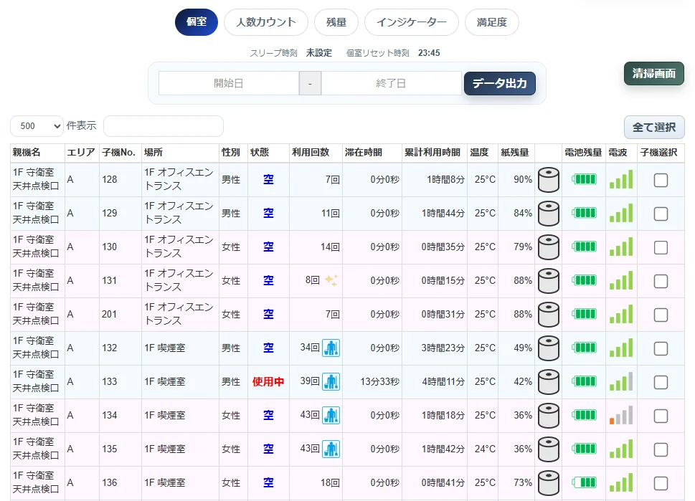This screenshot has height=501, width=695.
Task: Switch to the 満足度 tab
Action: point(491,22)
